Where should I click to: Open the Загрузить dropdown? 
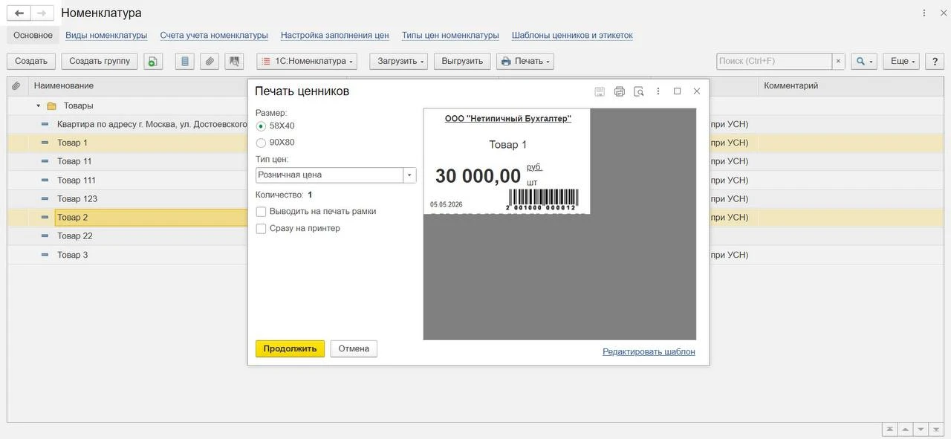point(399,61)
